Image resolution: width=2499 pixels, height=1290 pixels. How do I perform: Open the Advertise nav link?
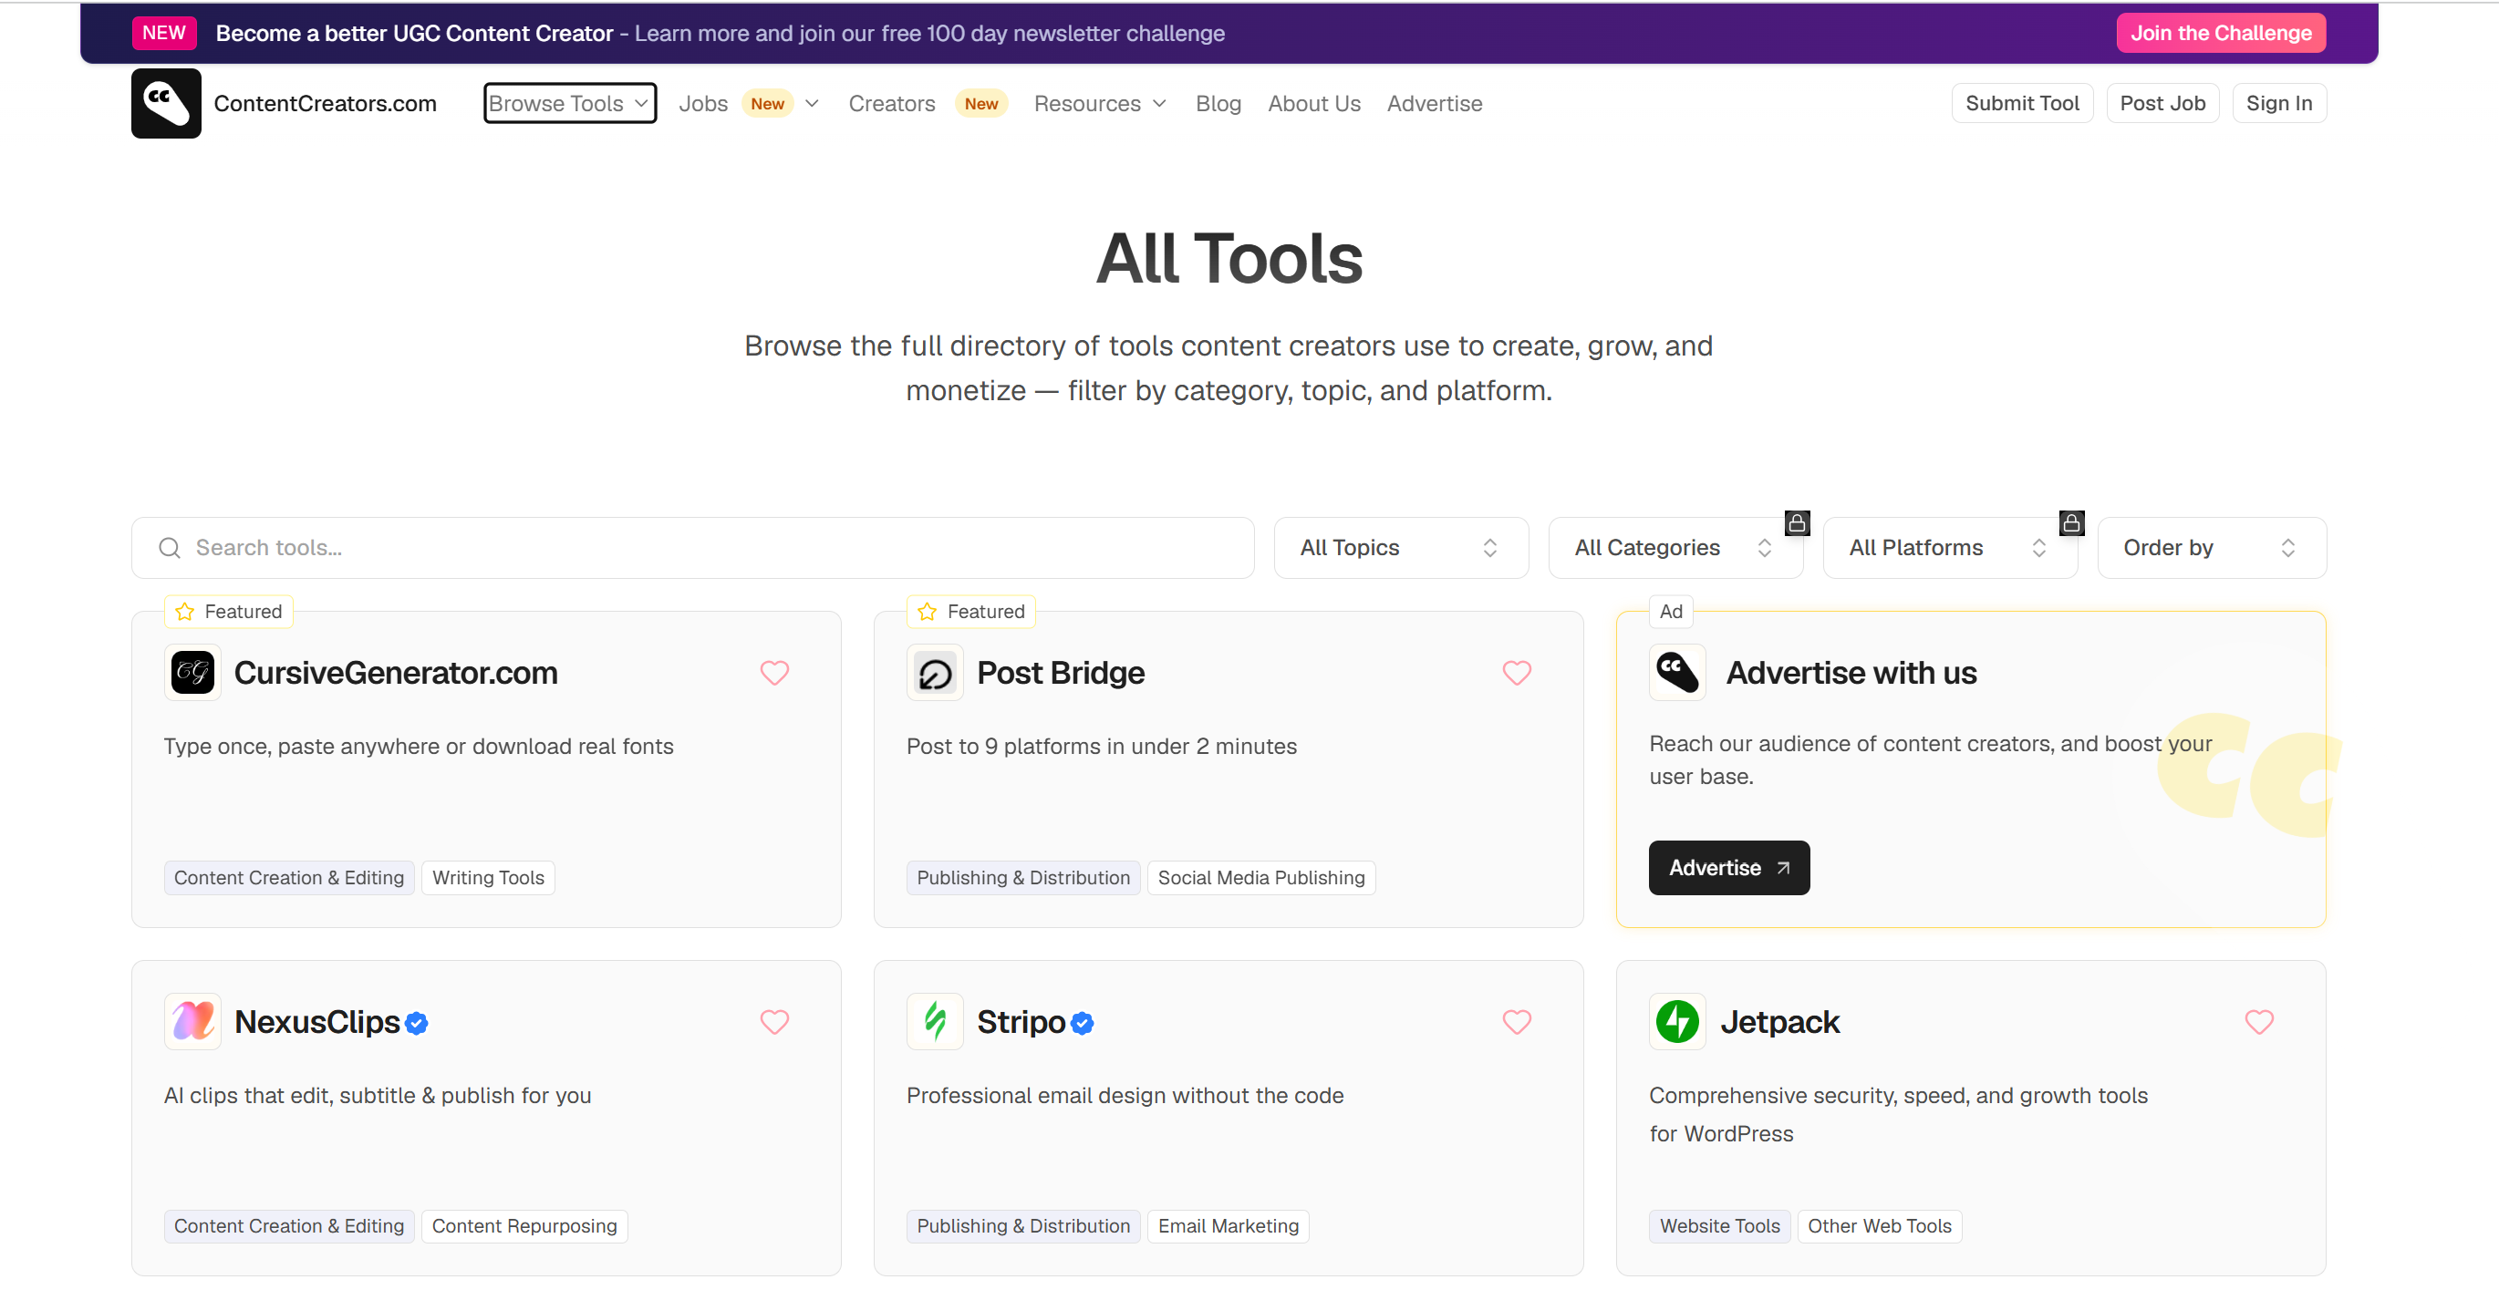click(1434, 103)
